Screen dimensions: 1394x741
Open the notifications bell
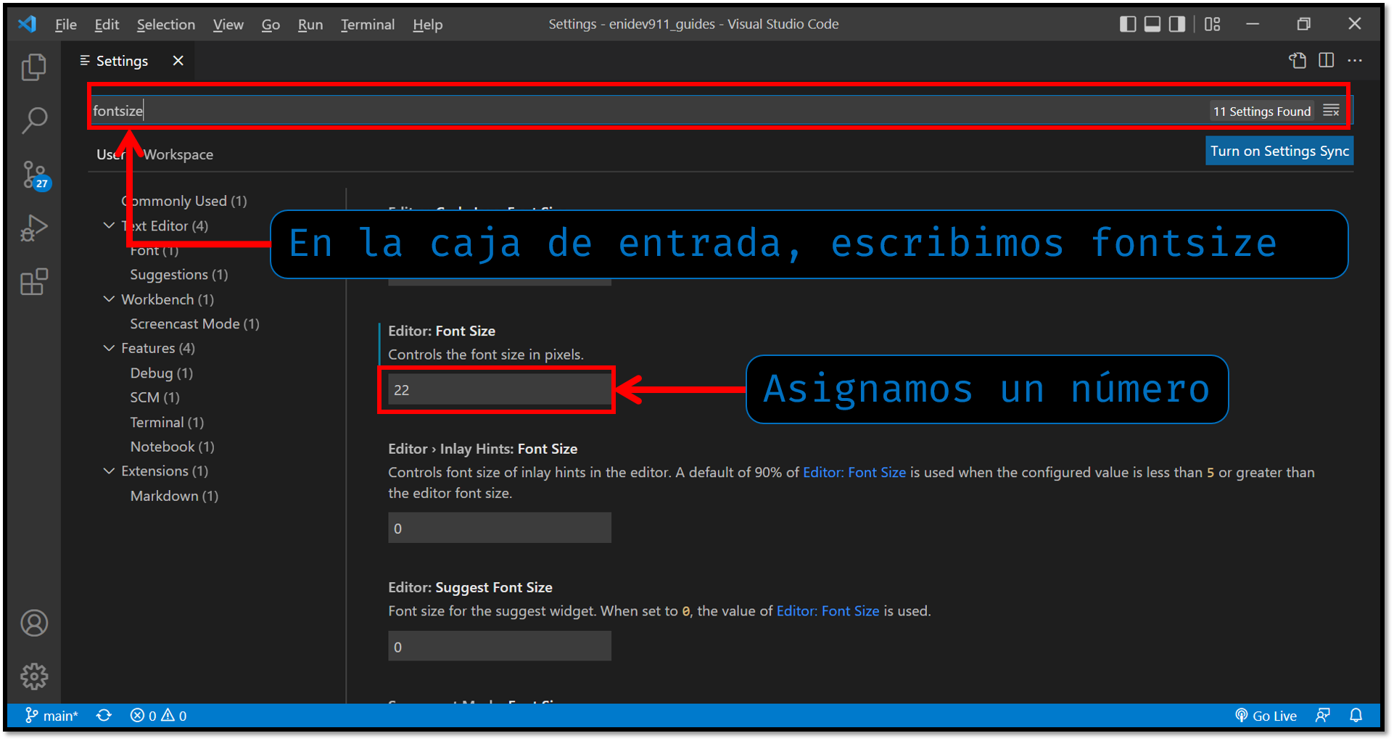(1356, 716)
